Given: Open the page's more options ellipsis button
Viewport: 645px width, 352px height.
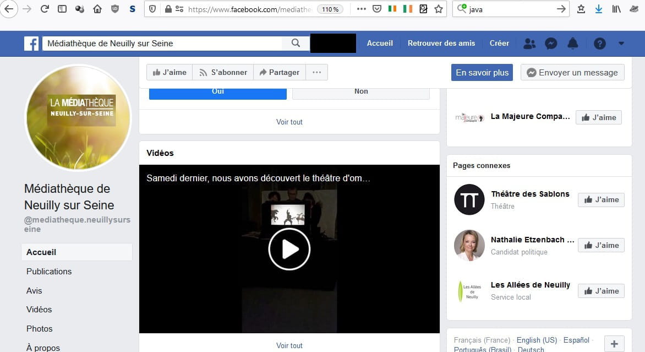Looking at the screenshot, I should pyautogui.click(x=317, y=73).
